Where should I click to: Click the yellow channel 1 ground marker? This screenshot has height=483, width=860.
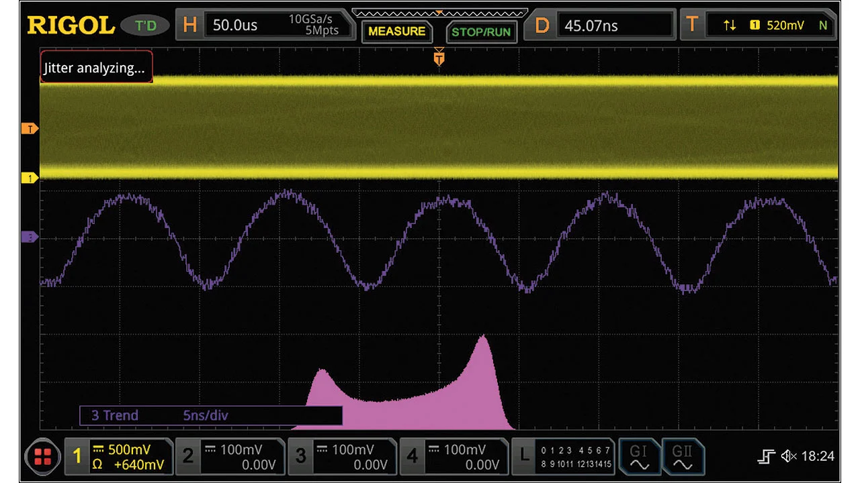point(30,178)
